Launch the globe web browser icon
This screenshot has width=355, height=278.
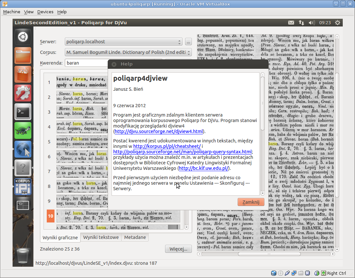point(23,149)
